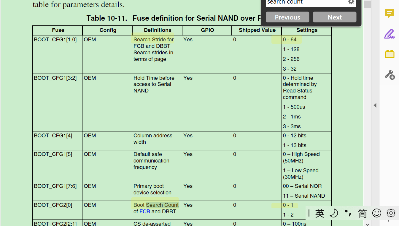Viewport: 399px width, 226px height.
Task: Select the purple pen annotation tool
Action: point(390,34)
